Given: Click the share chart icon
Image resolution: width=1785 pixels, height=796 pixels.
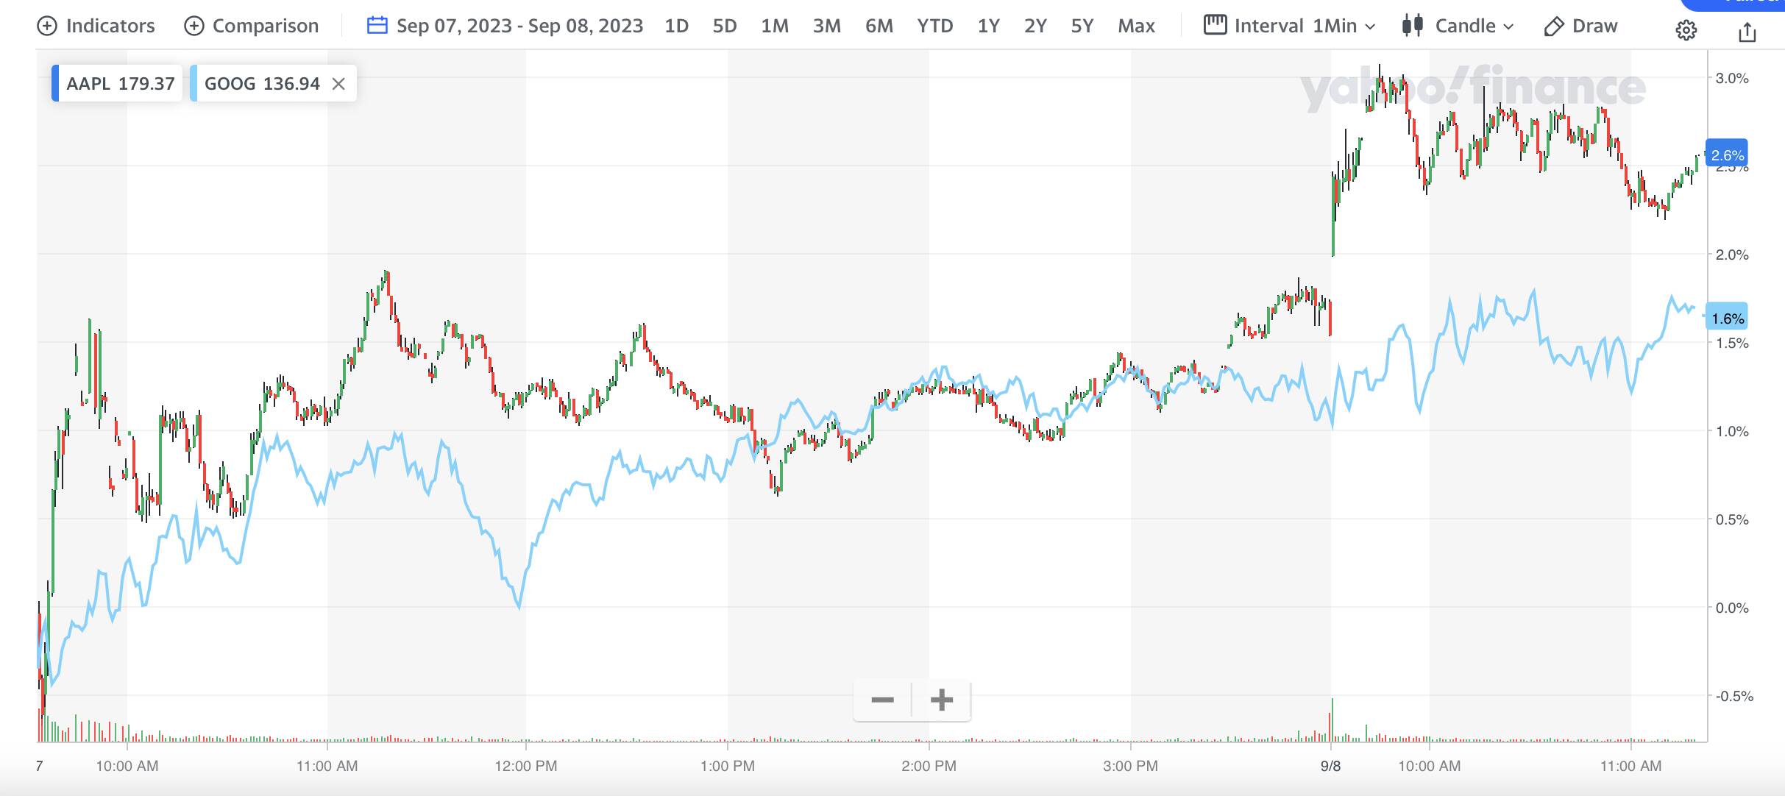Looking at the screenshot, I should pyautogui.click(x=1747, y=32).
